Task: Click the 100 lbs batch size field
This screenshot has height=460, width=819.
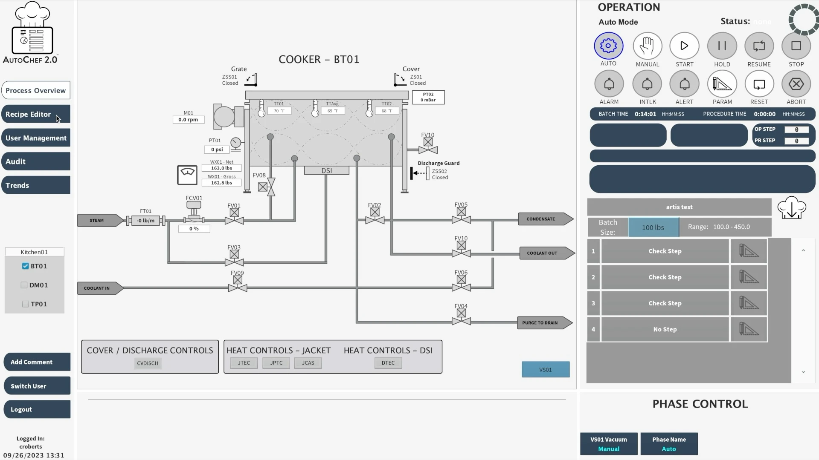Action: [653, 227]
